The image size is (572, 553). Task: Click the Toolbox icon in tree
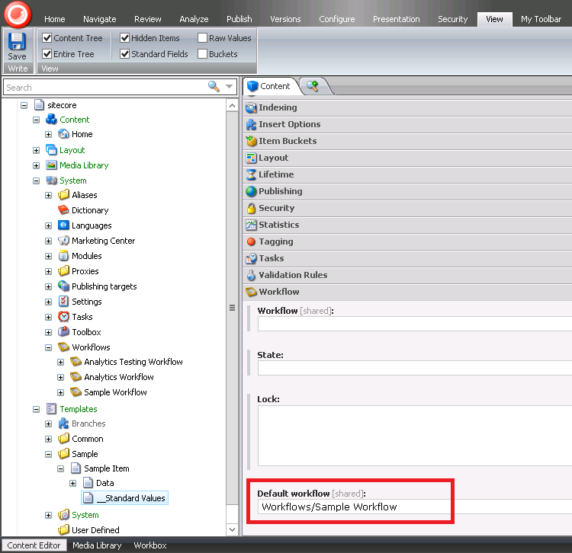[x=63, y=331]
